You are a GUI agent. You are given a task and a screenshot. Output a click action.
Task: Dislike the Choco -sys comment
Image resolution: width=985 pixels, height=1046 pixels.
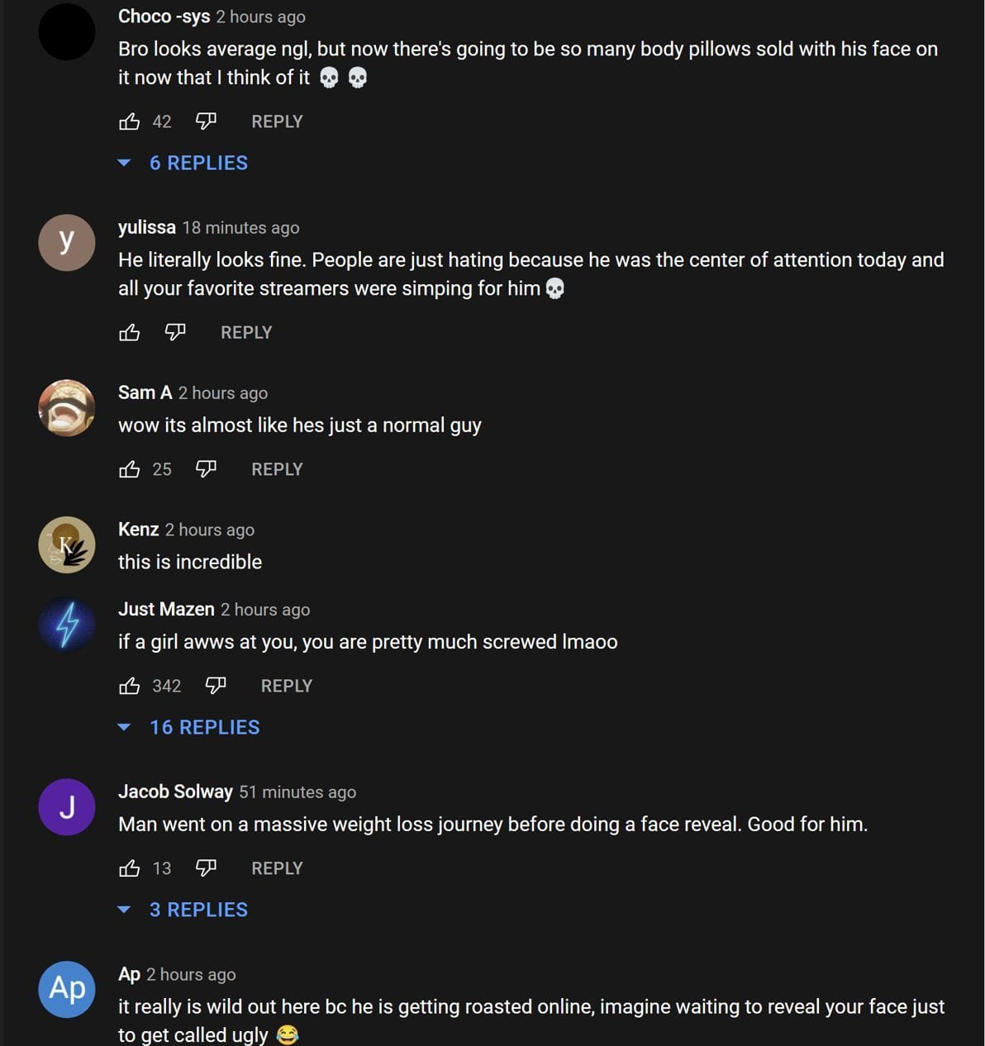(x=206, y=122)
